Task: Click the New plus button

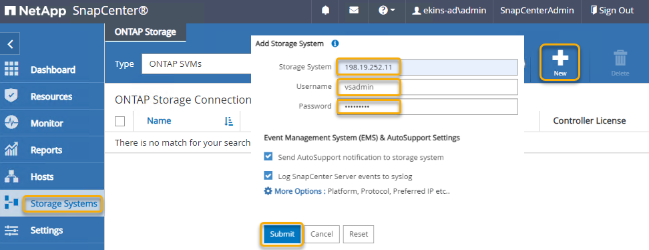Action: pos(560,62)
